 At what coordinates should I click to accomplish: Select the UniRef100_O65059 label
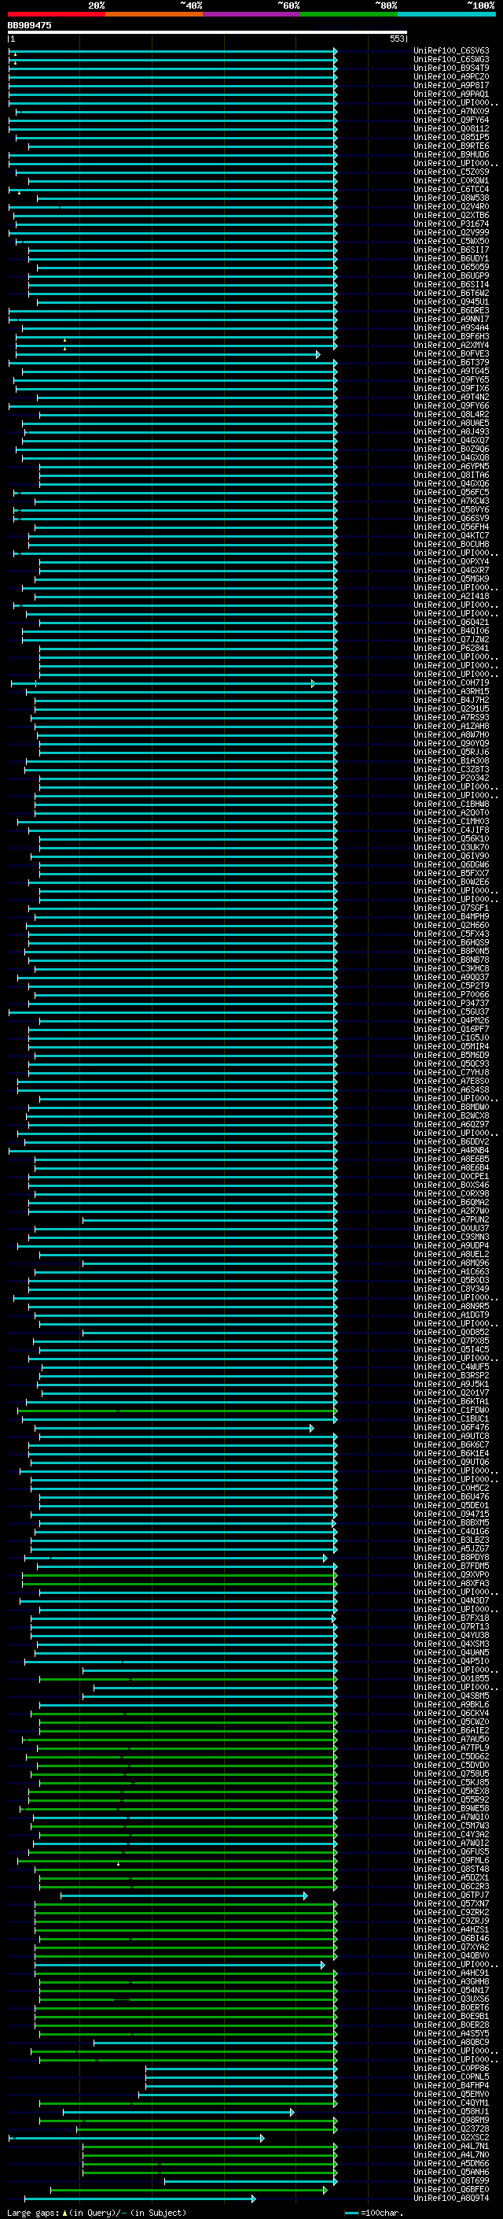coord(451,267)
